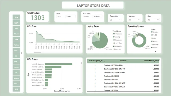This screenshot has height=96, width=171.
Task: Click the Gaming legend marker
Action: tap(113, 37)
